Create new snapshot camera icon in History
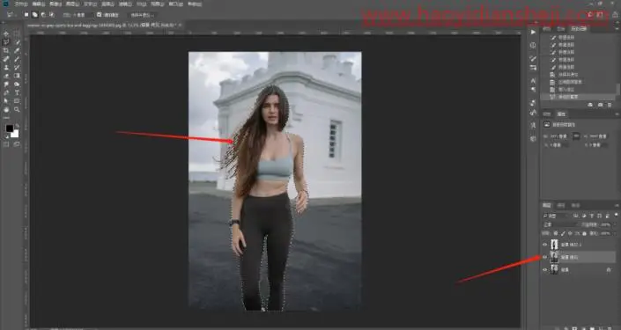This screenshot has height=330, width=621. click(600, 105)
